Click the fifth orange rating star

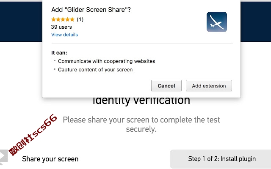(72, 19)
